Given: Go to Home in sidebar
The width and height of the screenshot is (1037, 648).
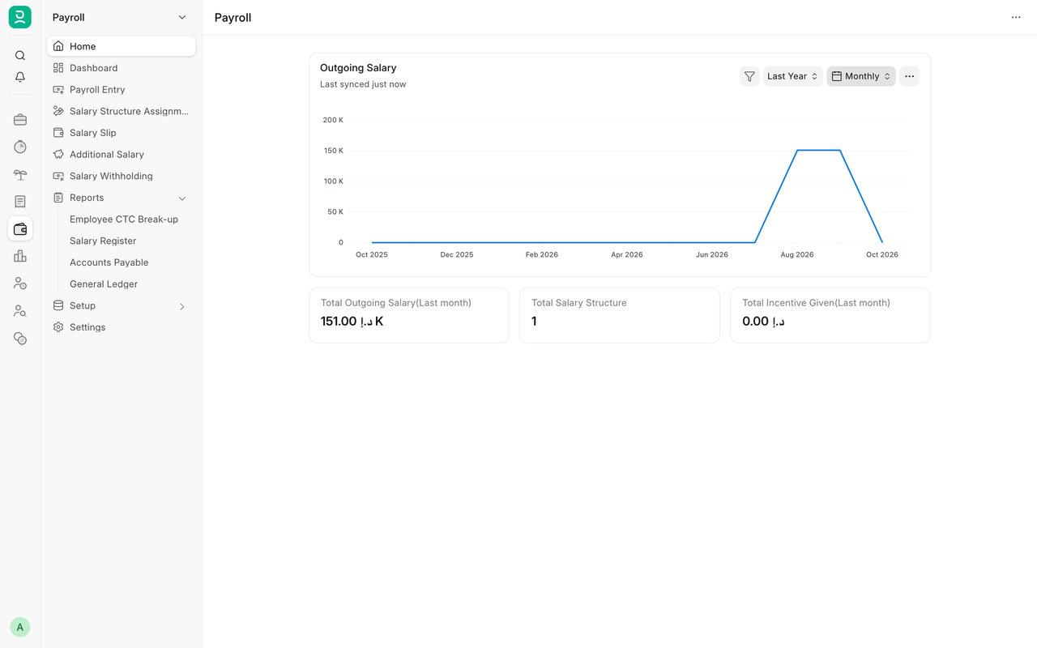Looking at the screenshot, I should pyautogui.click(x=122, y=46).
